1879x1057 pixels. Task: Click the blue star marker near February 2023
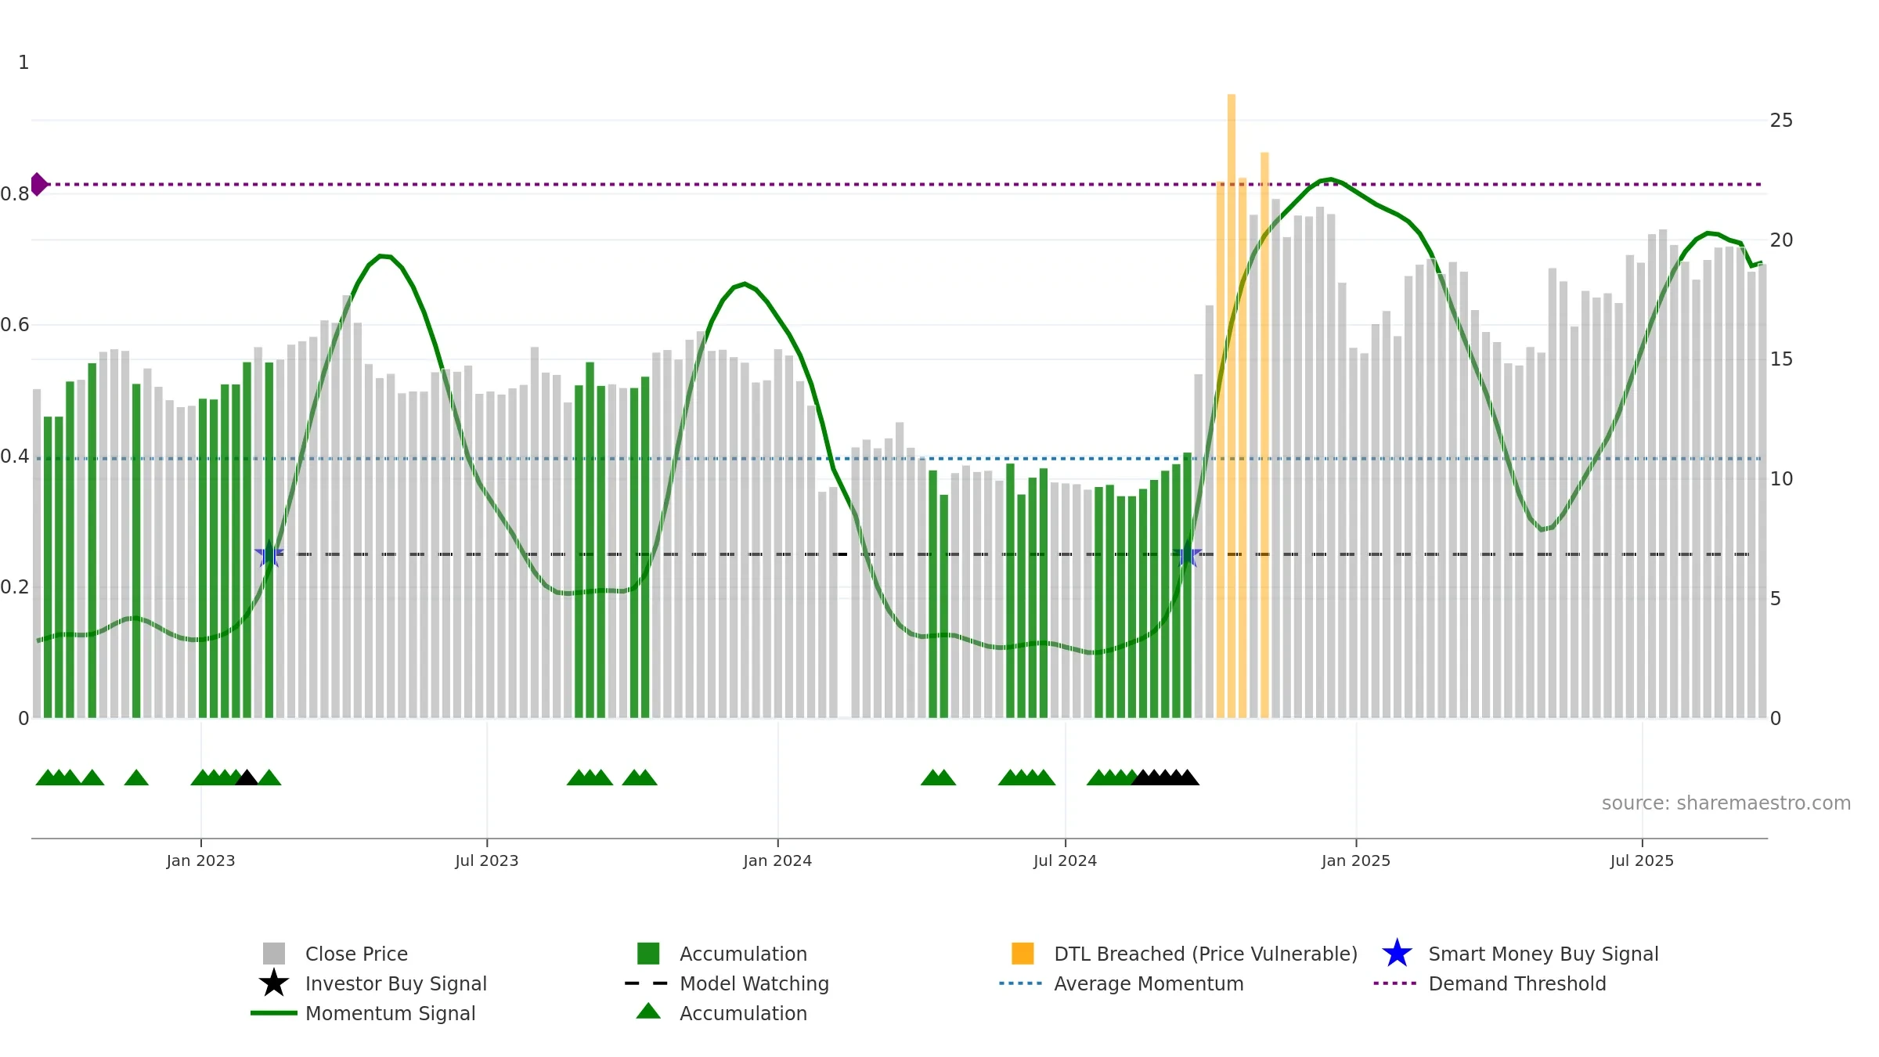(269, 554)
